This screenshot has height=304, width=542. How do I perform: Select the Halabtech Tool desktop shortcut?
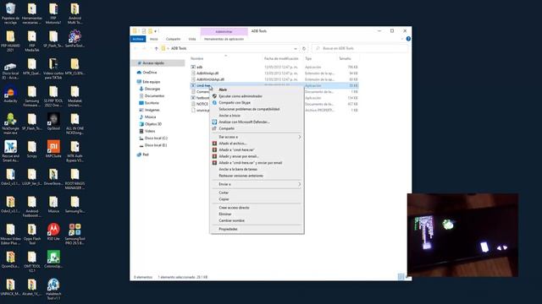(x=53, y=289)
